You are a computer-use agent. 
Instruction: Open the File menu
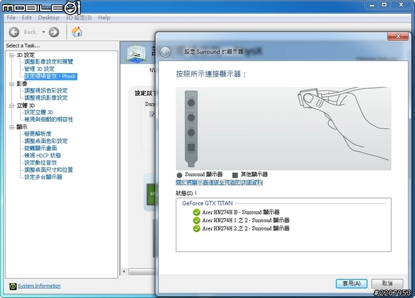click(11, 17)
